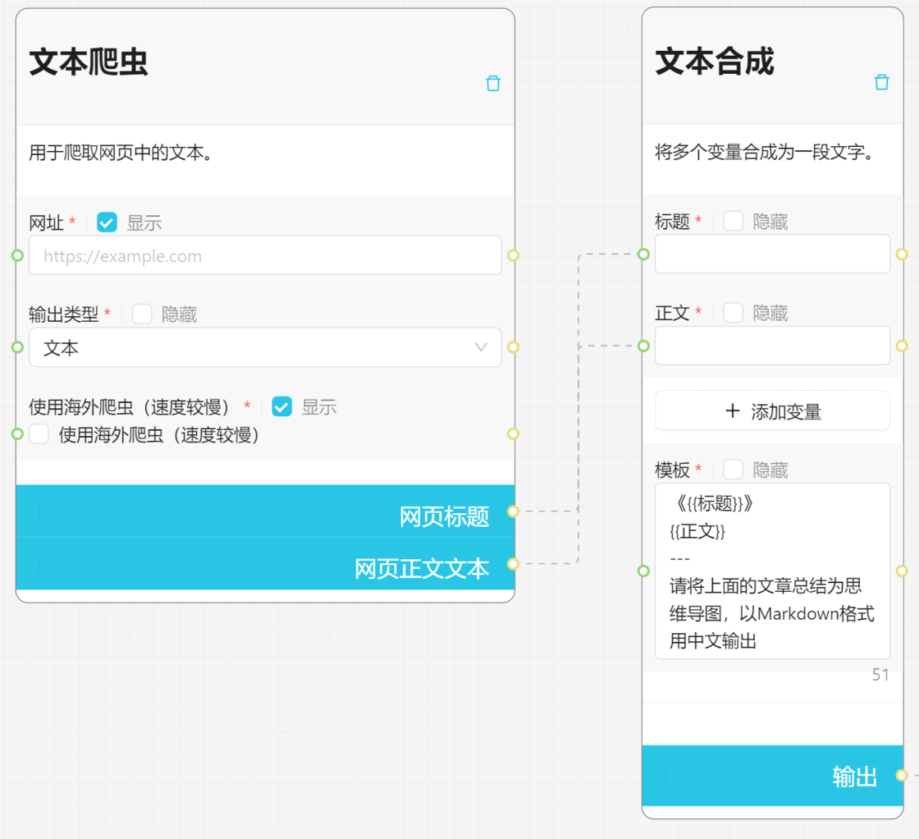Click the left input connector of 模板

click(x=643, y=571)
